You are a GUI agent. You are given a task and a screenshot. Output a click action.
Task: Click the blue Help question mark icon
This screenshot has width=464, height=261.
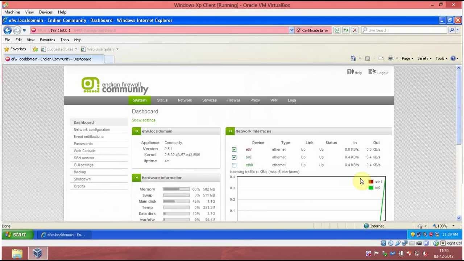click(x=453, y=58)
